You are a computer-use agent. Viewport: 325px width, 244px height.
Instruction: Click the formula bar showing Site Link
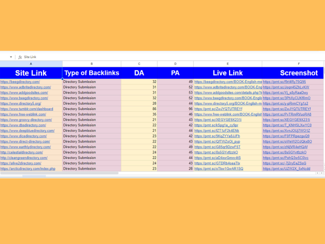click(30, 57)
